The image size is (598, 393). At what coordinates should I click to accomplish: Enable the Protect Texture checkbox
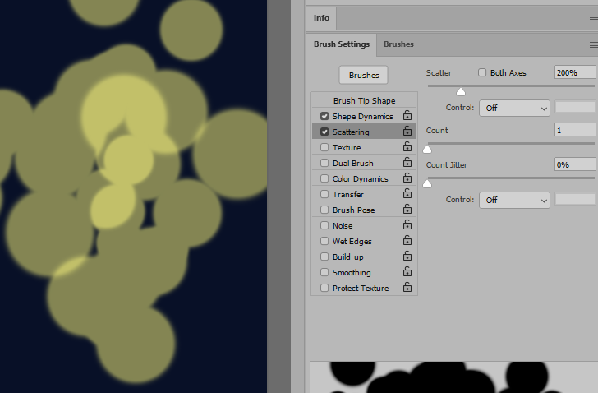coord(324,288)
